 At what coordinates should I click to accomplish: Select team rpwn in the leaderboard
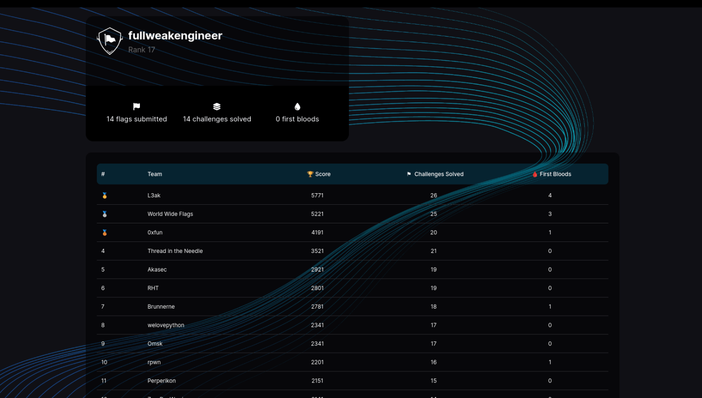154,362
